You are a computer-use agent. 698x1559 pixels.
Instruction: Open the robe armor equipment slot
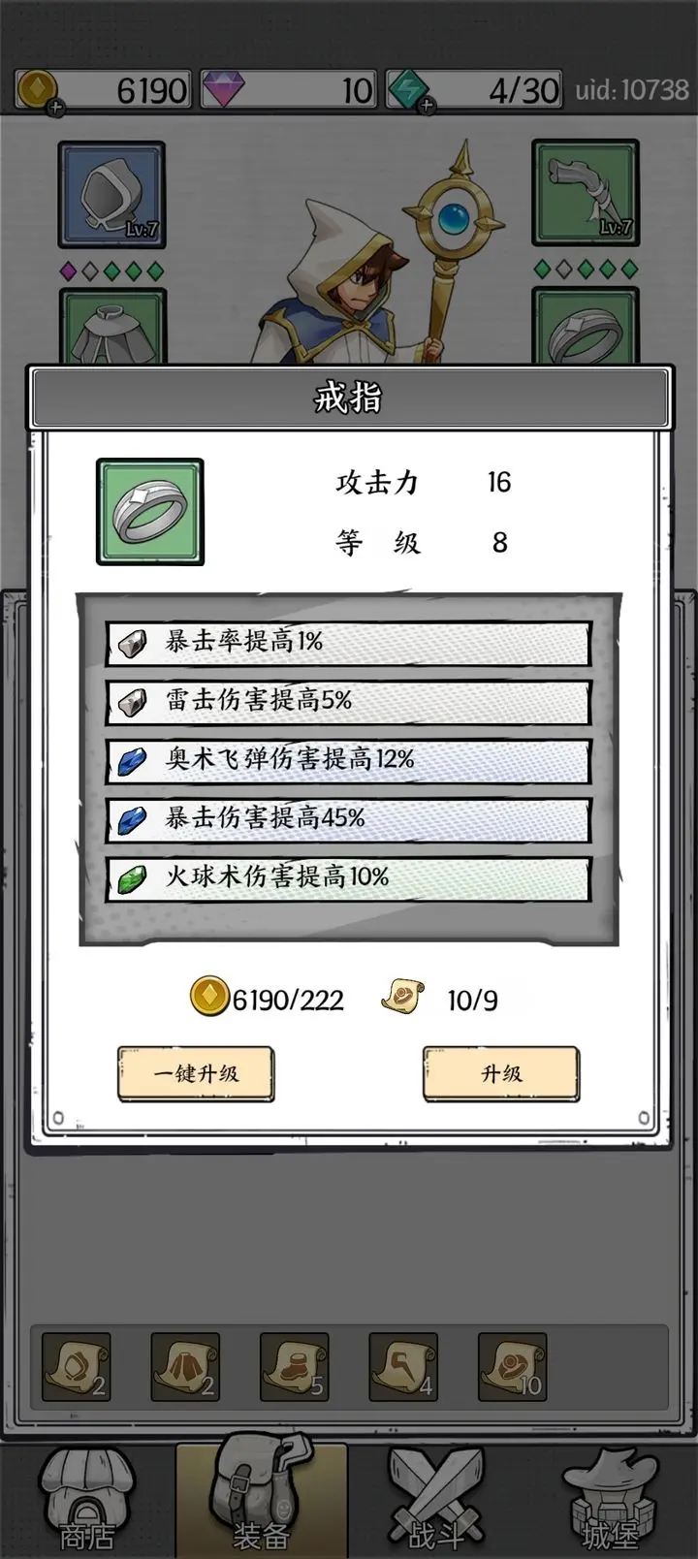point(112,327)
